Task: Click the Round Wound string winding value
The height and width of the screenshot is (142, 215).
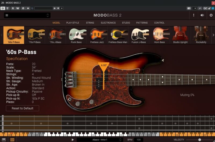Action: point(41,78)
